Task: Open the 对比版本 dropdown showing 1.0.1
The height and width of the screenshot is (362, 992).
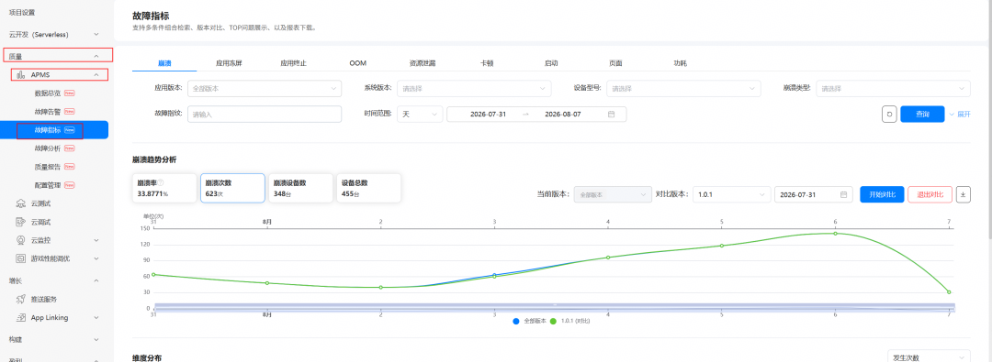Action: (732, 194)
